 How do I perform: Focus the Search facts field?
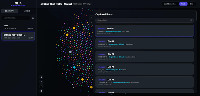tap(144, 20)
